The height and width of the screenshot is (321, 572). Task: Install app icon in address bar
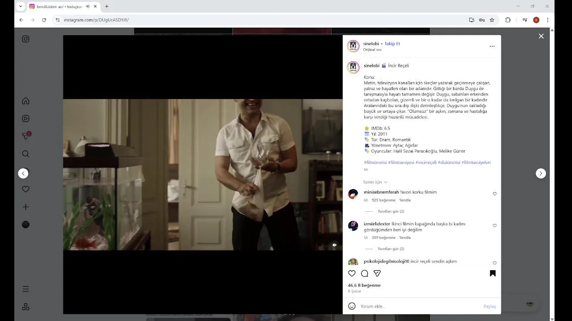coord(471,20)
